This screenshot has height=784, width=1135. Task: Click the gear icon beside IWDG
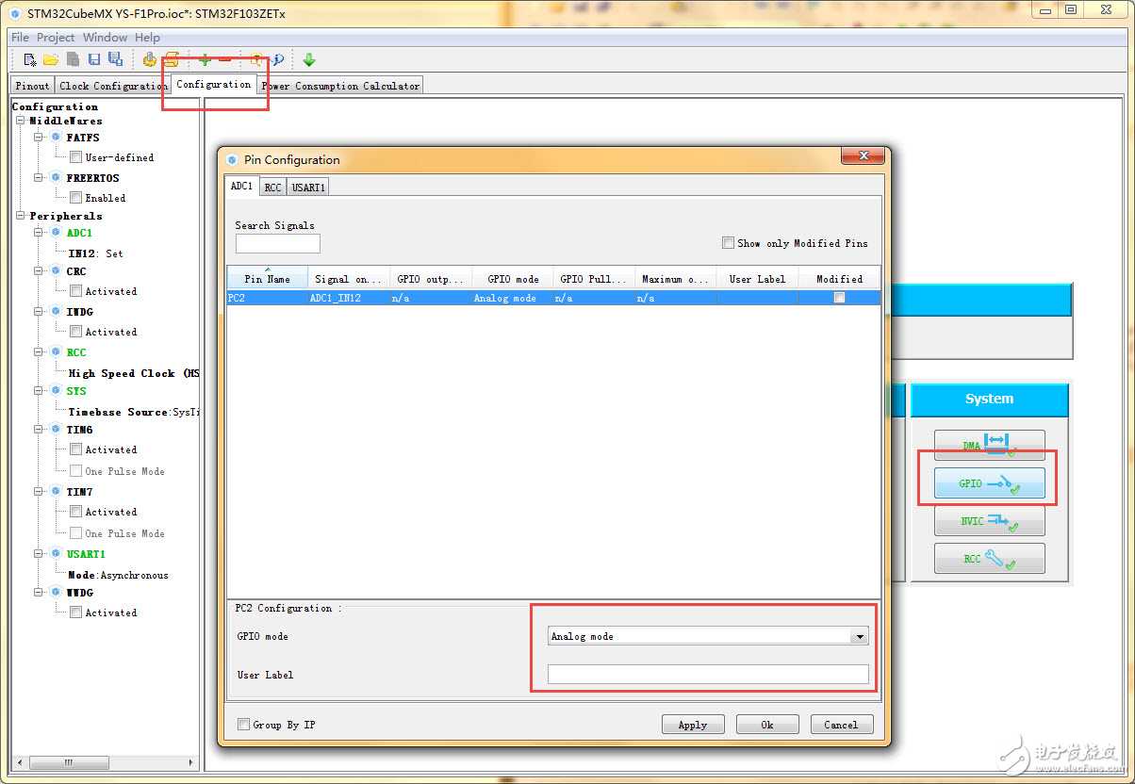pos(56,311)
